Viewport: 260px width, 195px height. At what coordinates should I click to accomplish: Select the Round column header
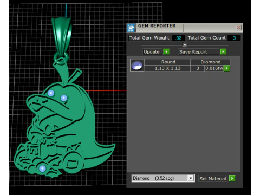click(x=167, y=62)
